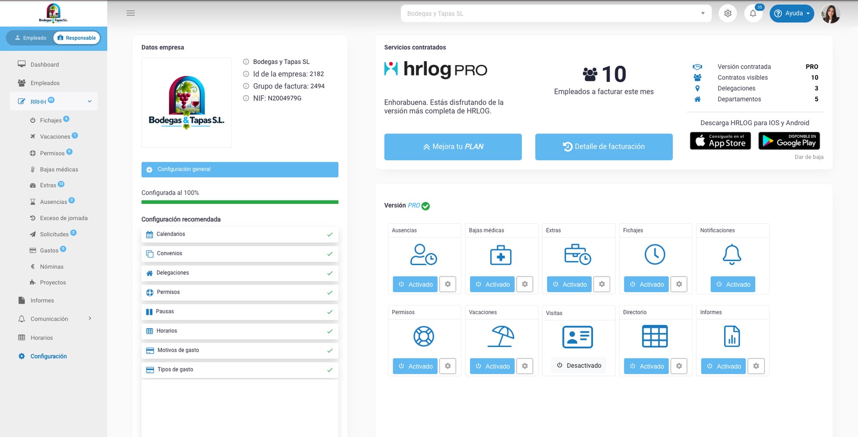Enable Visitas via Desactivado button
The image size is (858, 437).
579,366
